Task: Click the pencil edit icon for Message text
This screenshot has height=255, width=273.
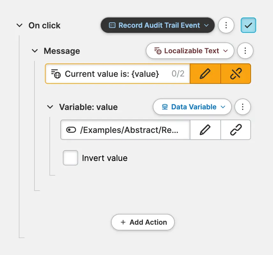Action: (205, 74)
